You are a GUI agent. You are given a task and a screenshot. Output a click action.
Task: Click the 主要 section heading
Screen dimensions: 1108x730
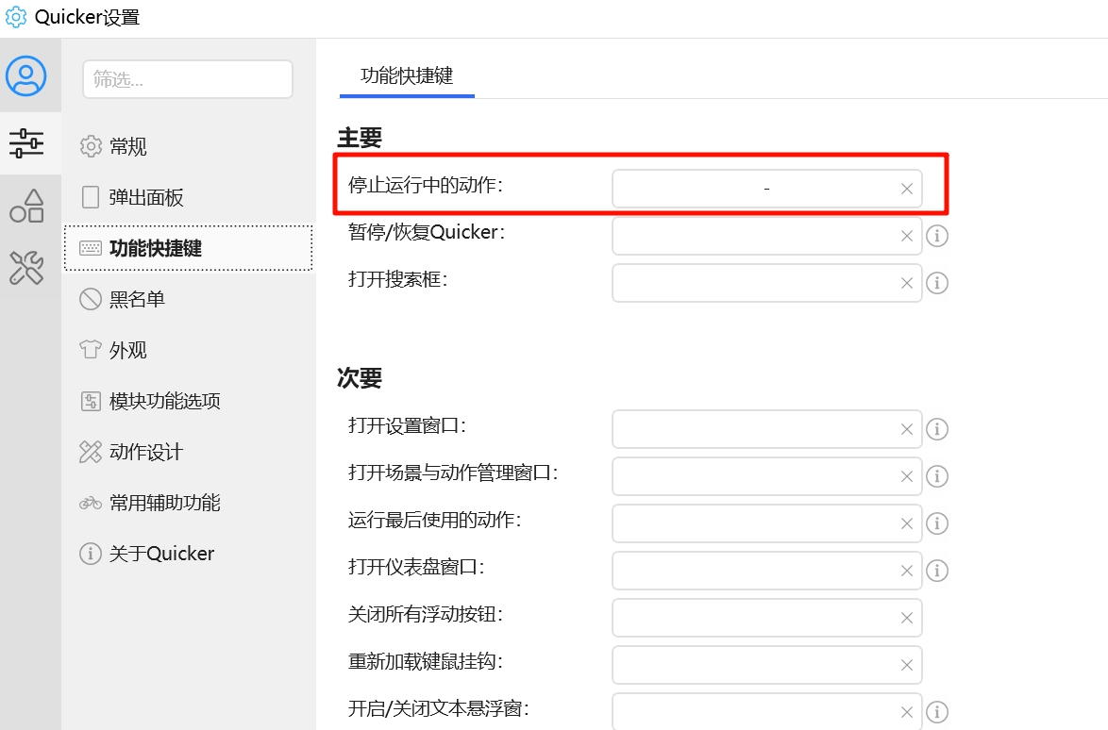[x=360, y=137]
